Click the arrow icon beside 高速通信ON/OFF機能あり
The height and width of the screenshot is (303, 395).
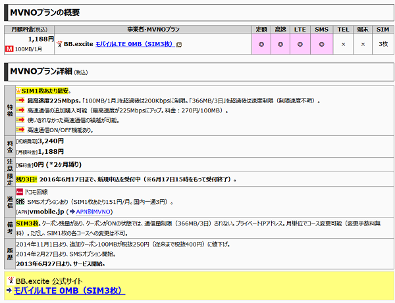(x=20, y=129)
